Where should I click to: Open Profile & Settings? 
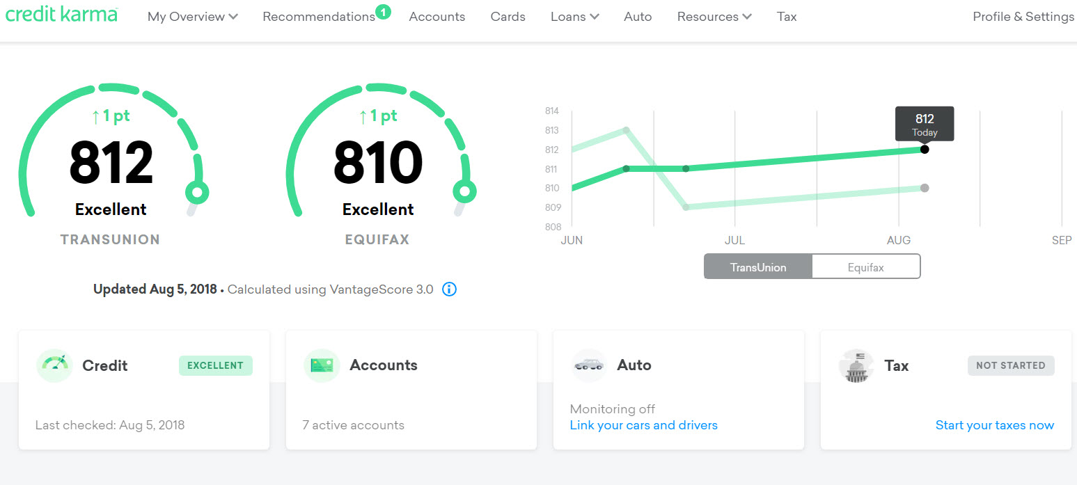pyautogui.click(x=1023, y=17)
